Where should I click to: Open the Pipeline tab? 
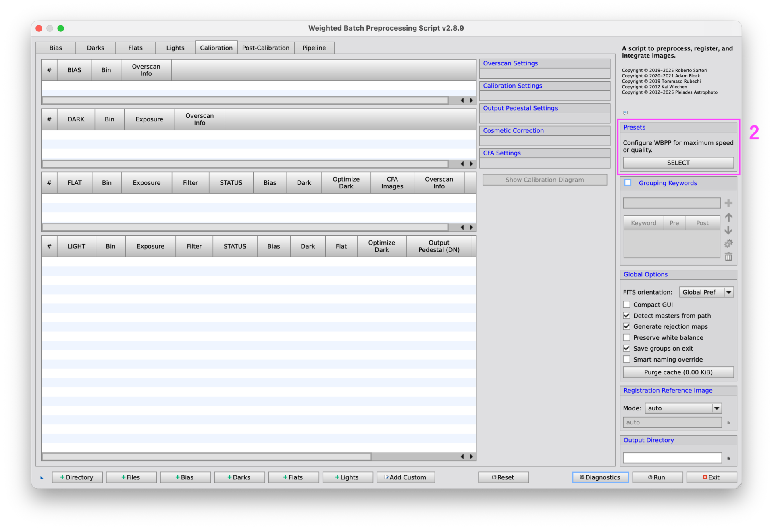(314, 48)
